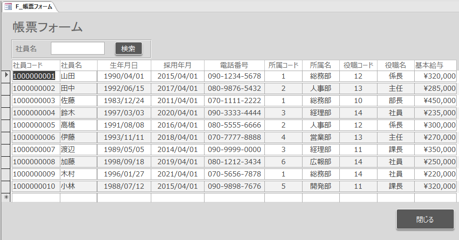This screenshot has width=459, height=240.
Task: Click employee code 1000000001 field
Action: click(x=34, y=76)
